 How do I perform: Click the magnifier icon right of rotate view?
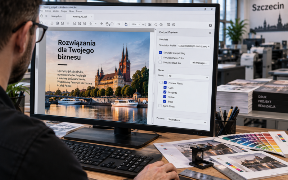click(161, 24)
